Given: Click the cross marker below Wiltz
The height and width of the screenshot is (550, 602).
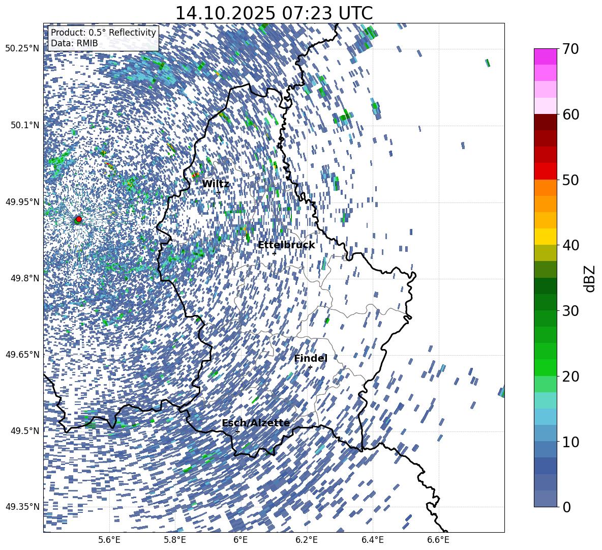Looking at the screenshot, I should (x=218, y=192).
